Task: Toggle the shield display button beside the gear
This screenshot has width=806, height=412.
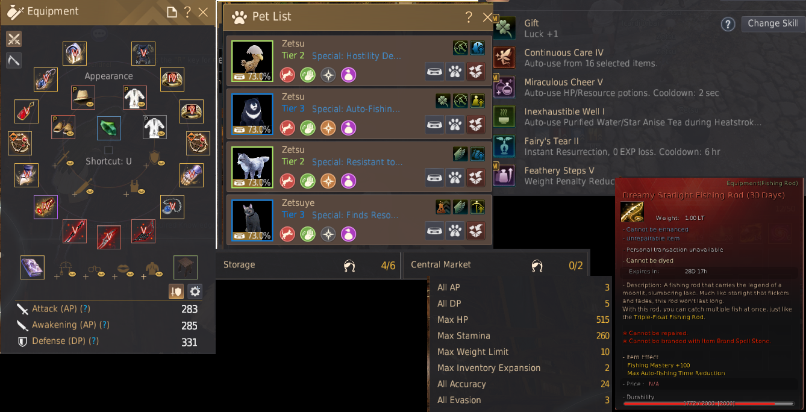Action: pyautogui.click(x=175, y=292)
